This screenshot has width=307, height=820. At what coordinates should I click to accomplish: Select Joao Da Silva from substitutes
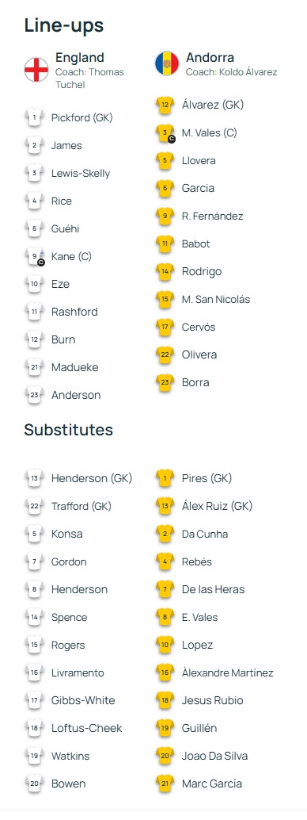coord(214,756)
